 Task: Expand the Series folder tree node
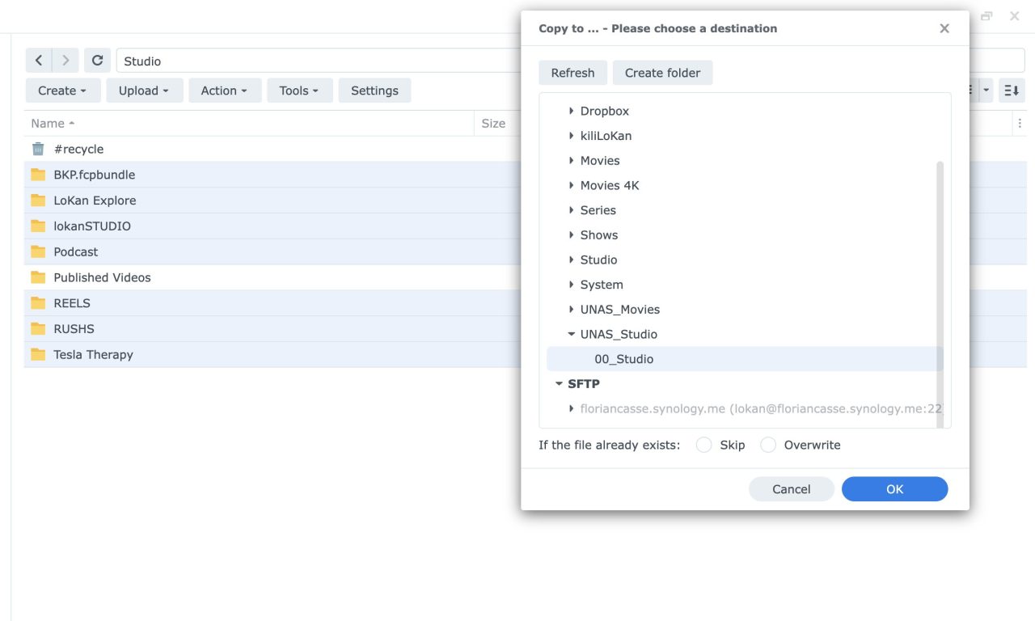pyautogui.click(x=571, y=210)
